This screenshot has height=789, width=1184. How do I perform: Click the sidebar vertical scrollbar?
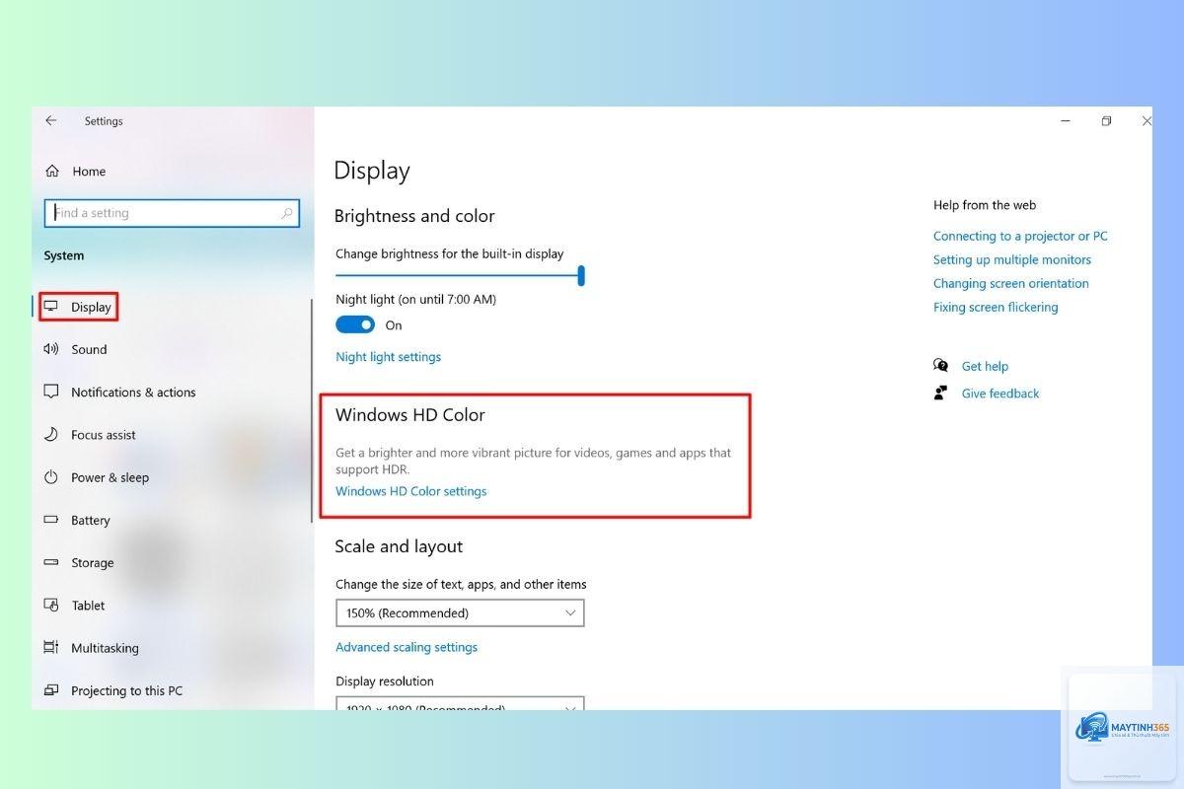[x=312, y=410]
